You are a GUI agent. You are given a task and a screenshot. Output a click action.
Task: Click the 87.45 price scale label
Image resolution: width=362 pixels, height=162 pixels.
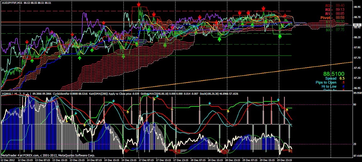tap(357, 68)
